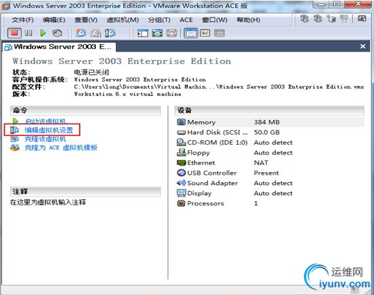374x295 pixels.
Task: Click the 命令 section header
Action: point(86,110)
